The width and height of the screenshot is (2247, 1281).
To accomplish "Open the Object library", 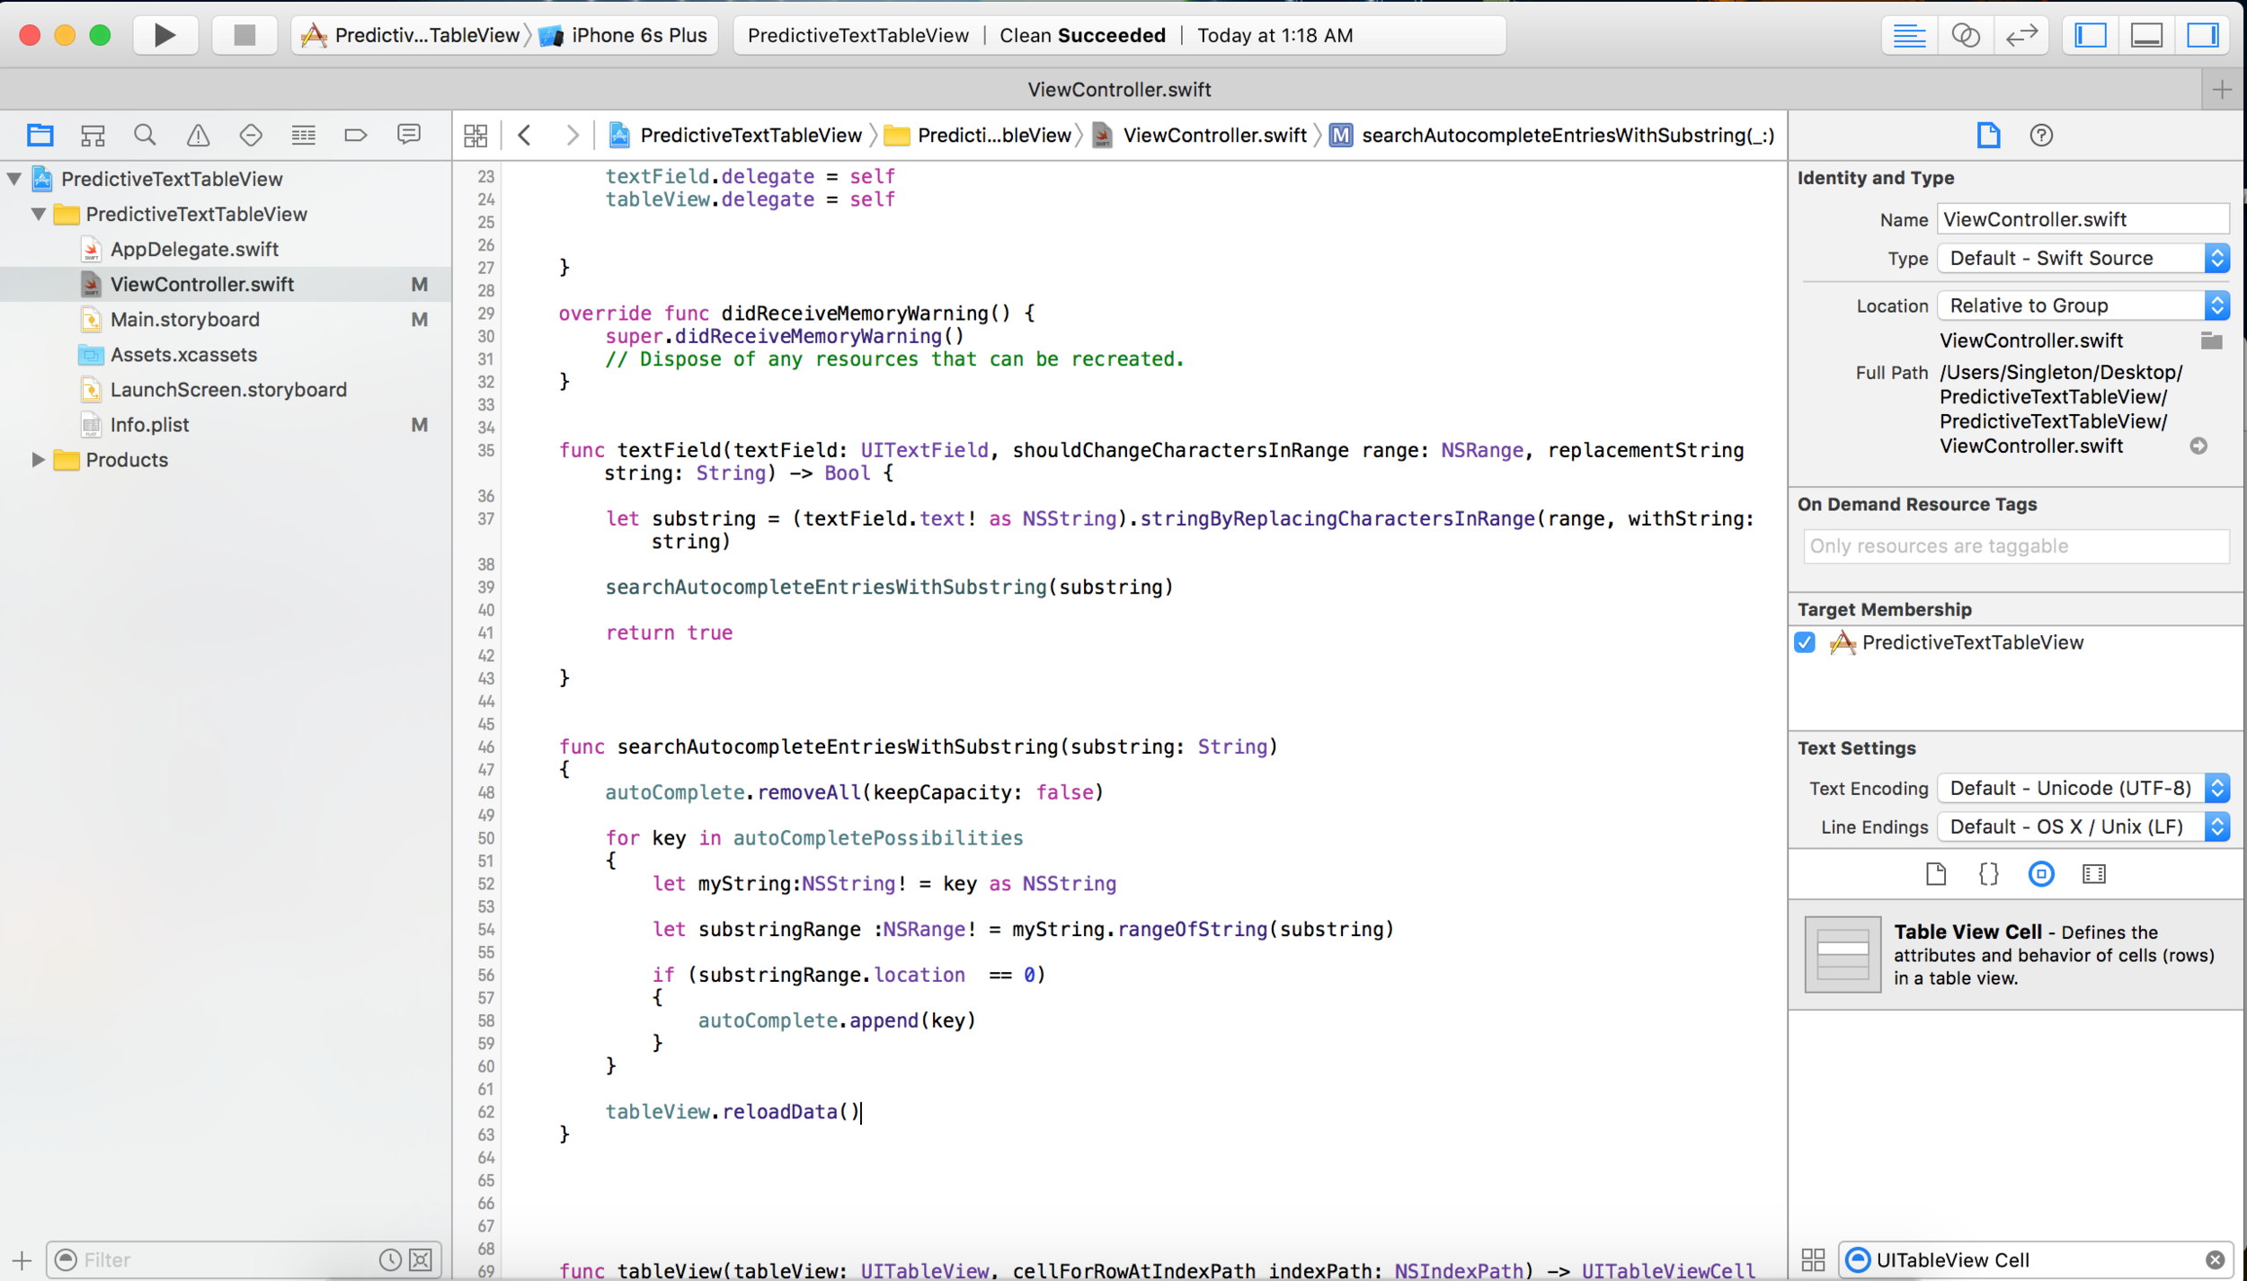I will (x=2041, y=874).
